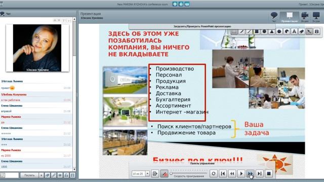Click chat message '1500'
Screen dimensions: 324x182
[x=4, y=167]
